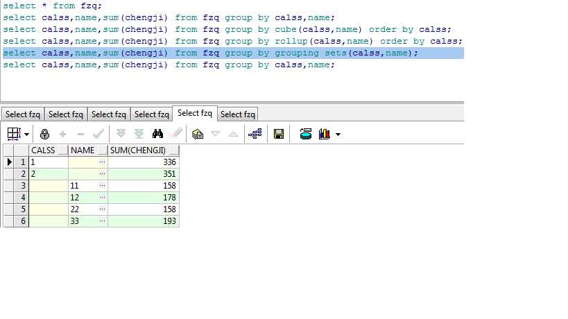Open the chart icon dropdown arrow
Screen dimensions: 568x319
tap(338, 135)
